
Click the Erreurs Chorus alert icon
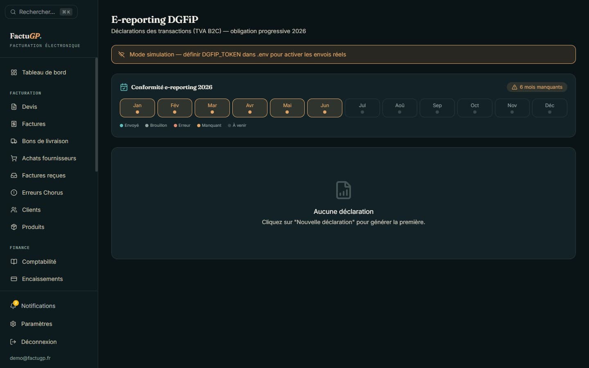[x=14, y=193]
